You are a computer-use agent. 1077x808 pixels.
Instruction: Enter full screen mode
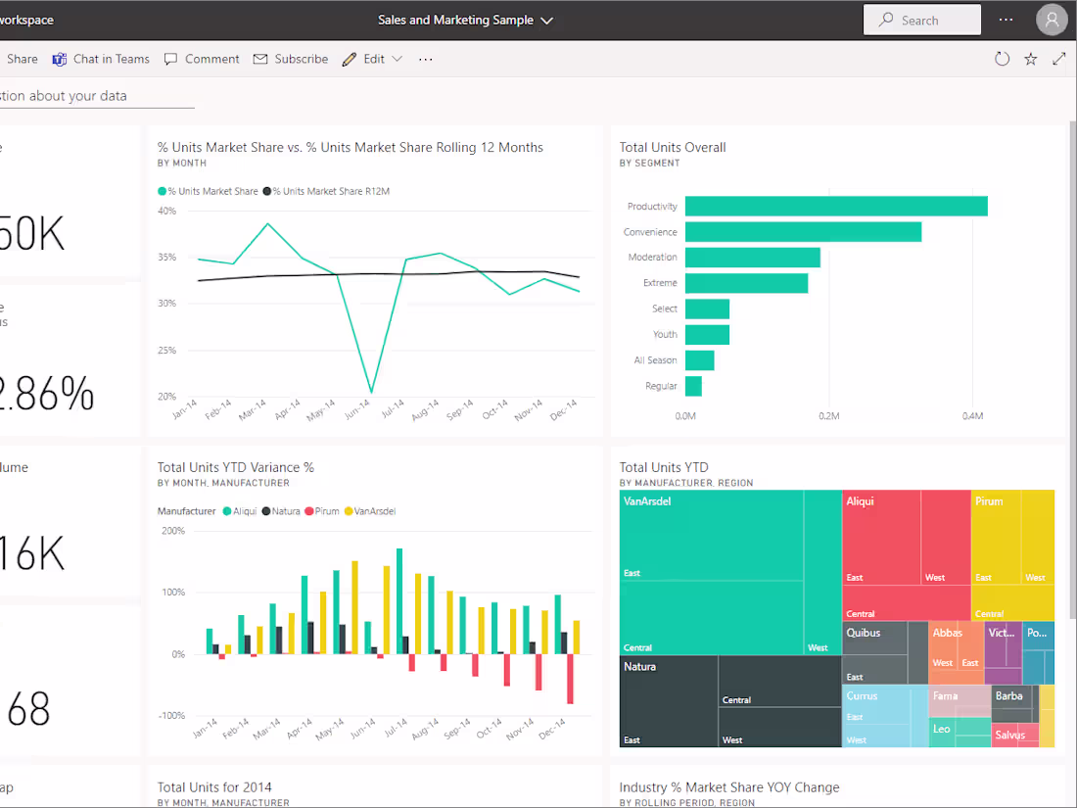[x=1059, y=59]
